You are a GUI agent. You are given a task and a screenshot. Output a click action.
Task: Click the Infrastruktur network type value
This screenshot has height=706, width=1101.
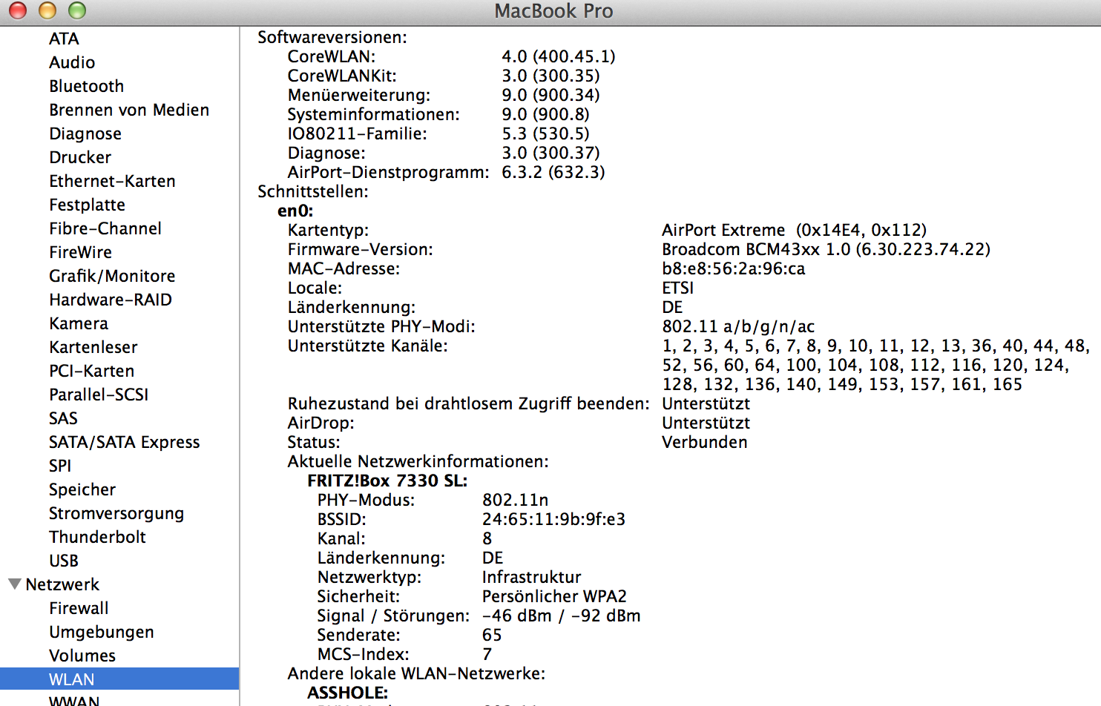coord(532,577)
